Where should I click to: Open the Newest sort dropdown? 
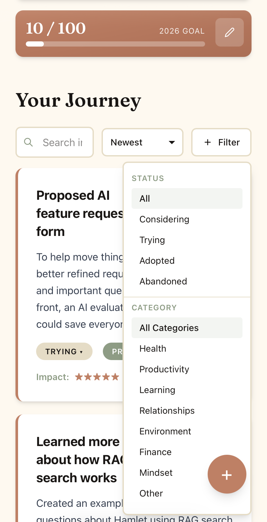tap(142, 142)
